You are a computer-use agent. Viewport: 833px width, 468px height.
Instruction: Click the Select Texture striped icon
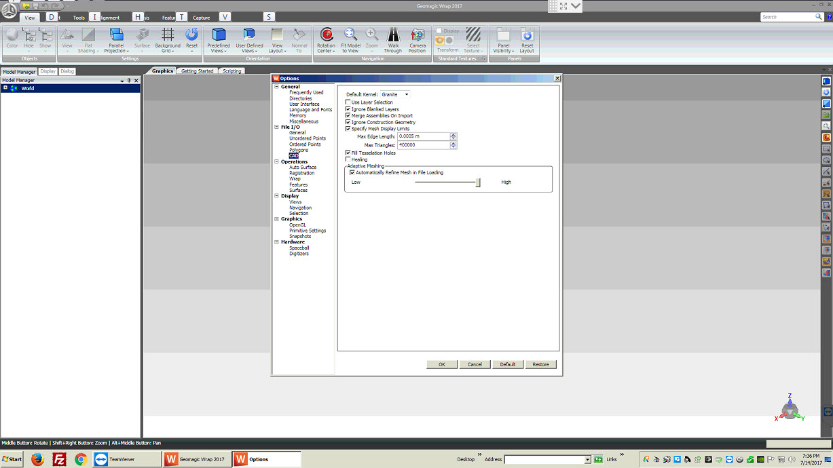tap(473, 35)
